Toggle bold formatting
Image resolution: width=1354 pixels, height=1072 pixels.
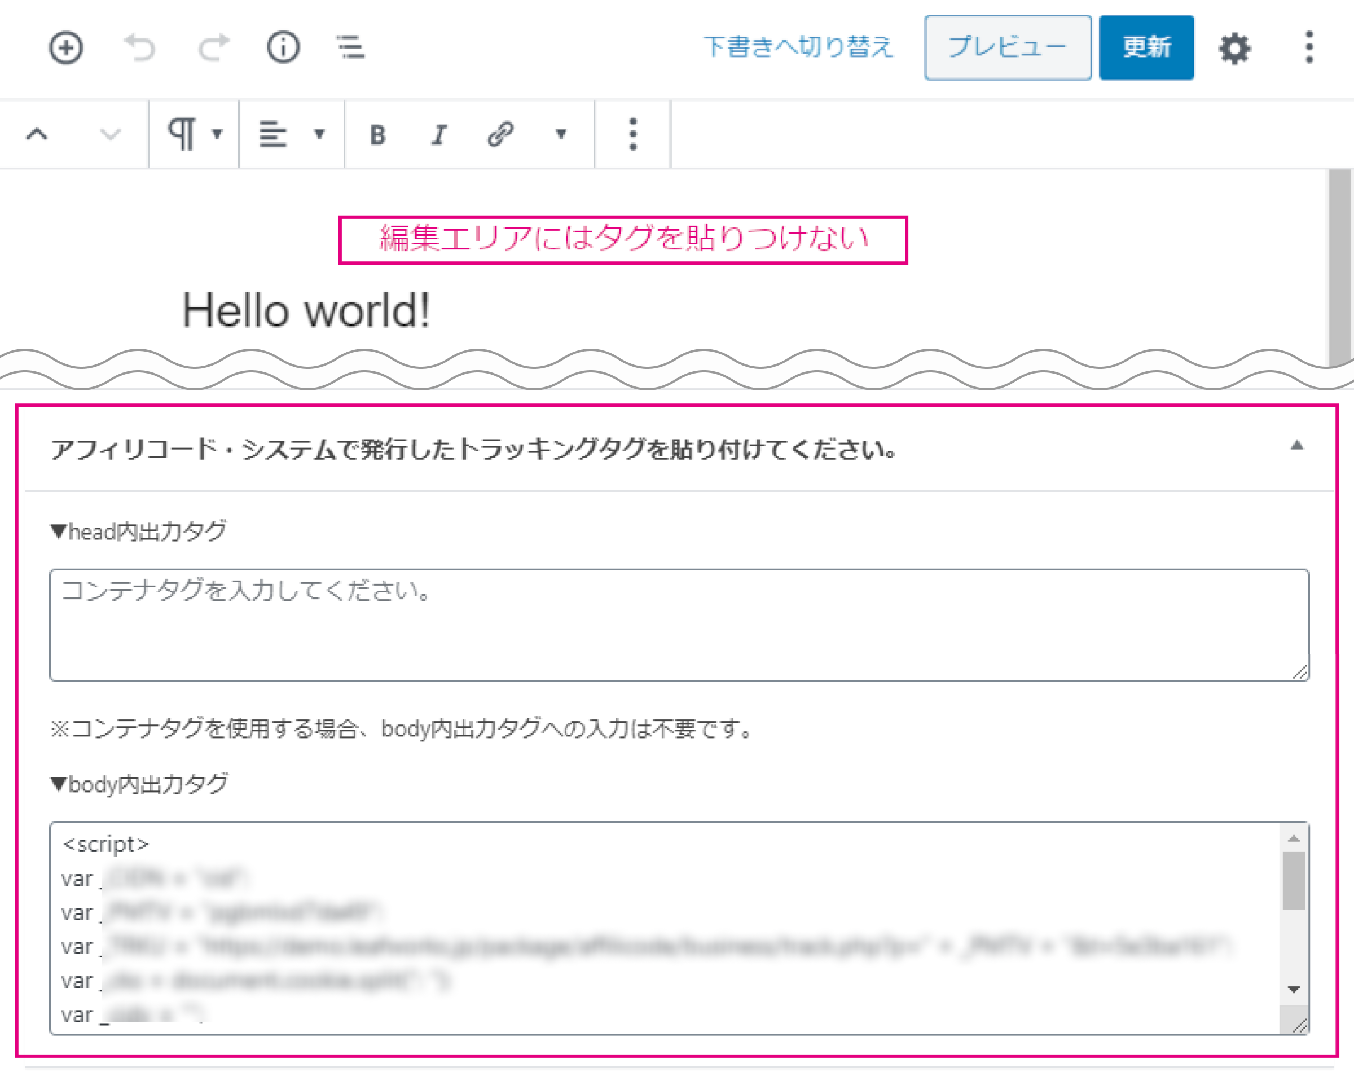click(x=378, y=134)
